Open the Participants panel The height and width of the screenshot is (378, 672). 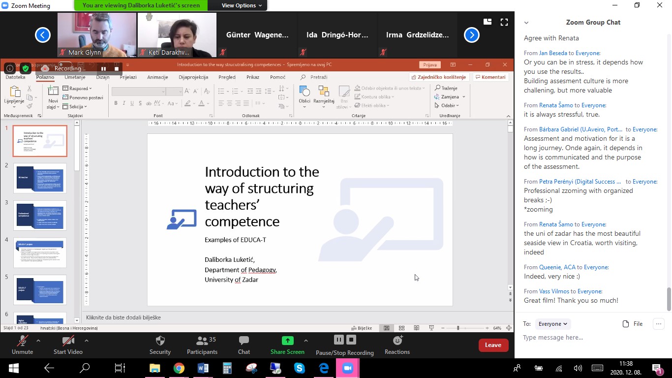(202, 345)
